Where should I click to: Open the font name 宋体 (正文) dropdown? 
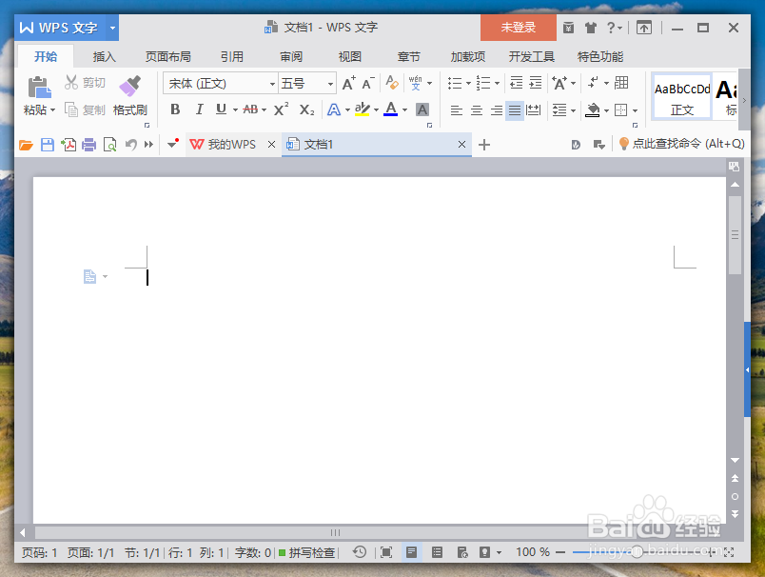(272, 84)
